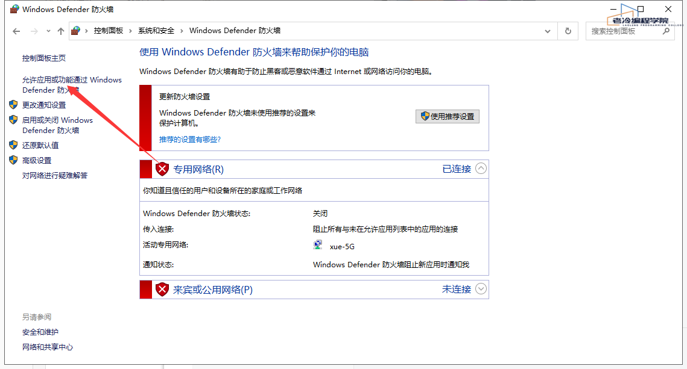Open 更改通知设置 link
This screenshot has width=687, height=369.
(44, 105)
